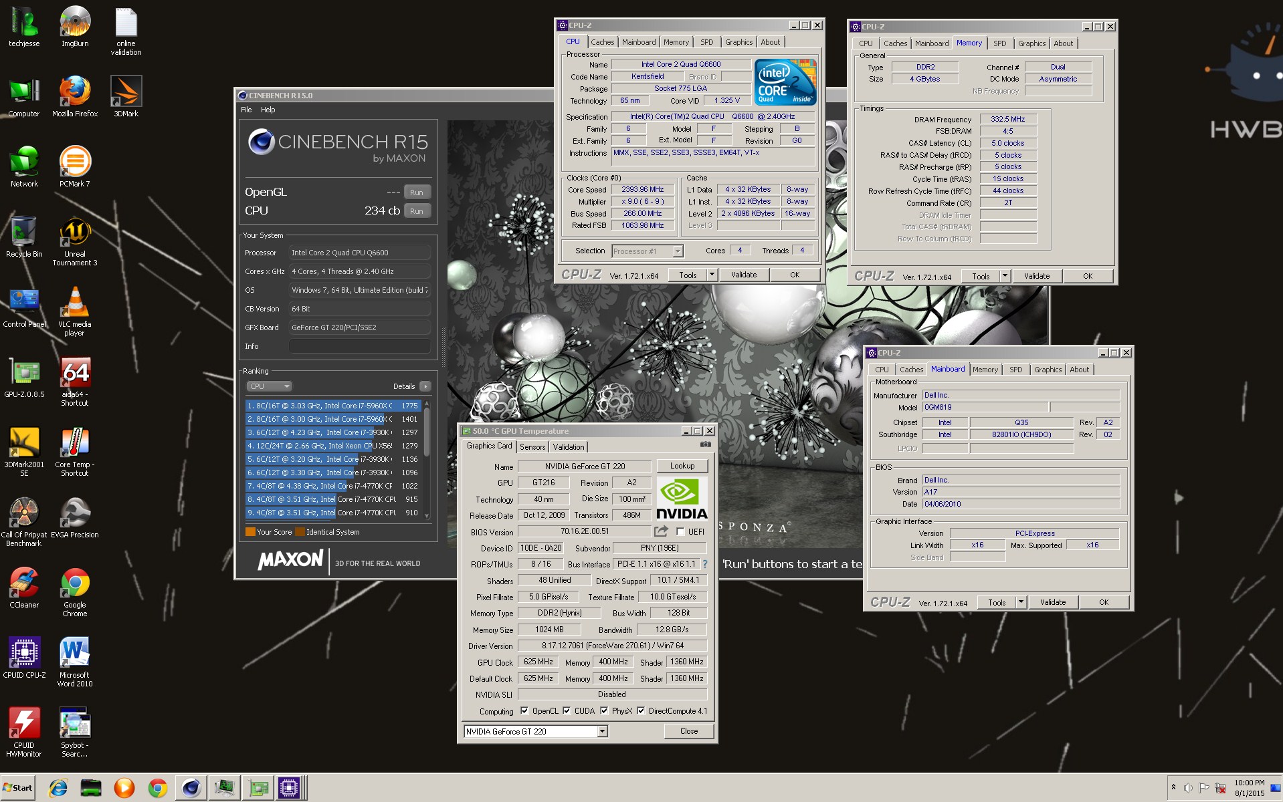Click the Your Score orange swatch legend
The width and height of the screenshot is (1283, 802).
(250, 532)
